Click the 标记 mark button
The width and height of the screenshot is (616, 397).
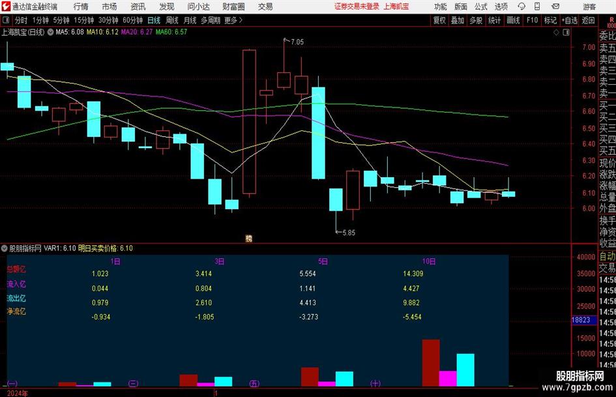[x=550, y=20]
